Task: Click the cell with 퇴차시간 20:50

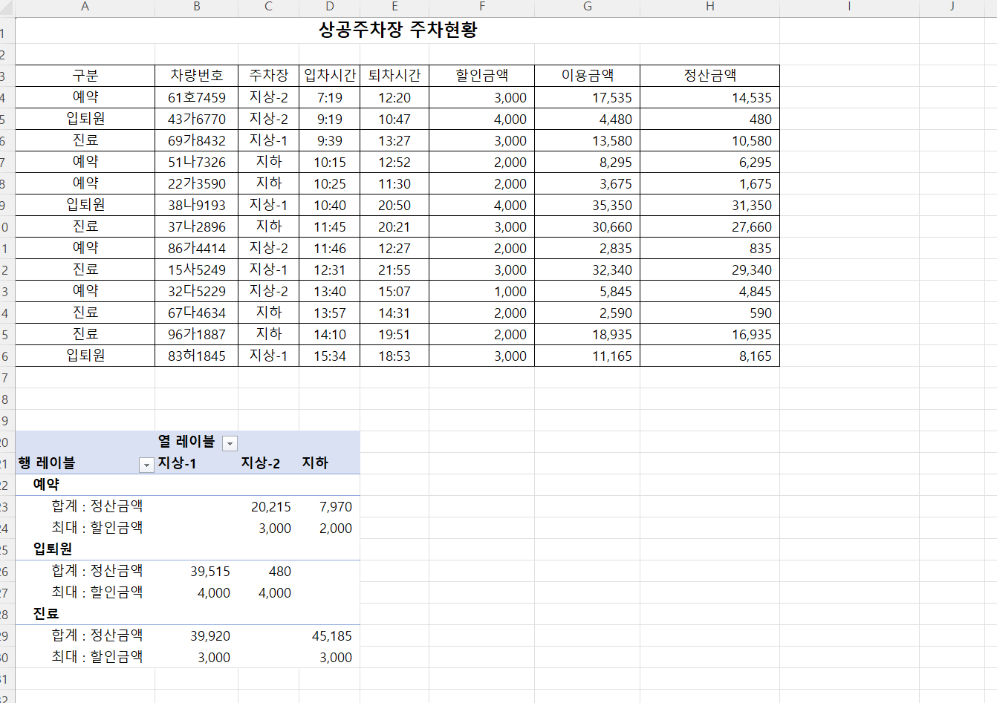Action: pyautogui.click(x=394, y=205)
